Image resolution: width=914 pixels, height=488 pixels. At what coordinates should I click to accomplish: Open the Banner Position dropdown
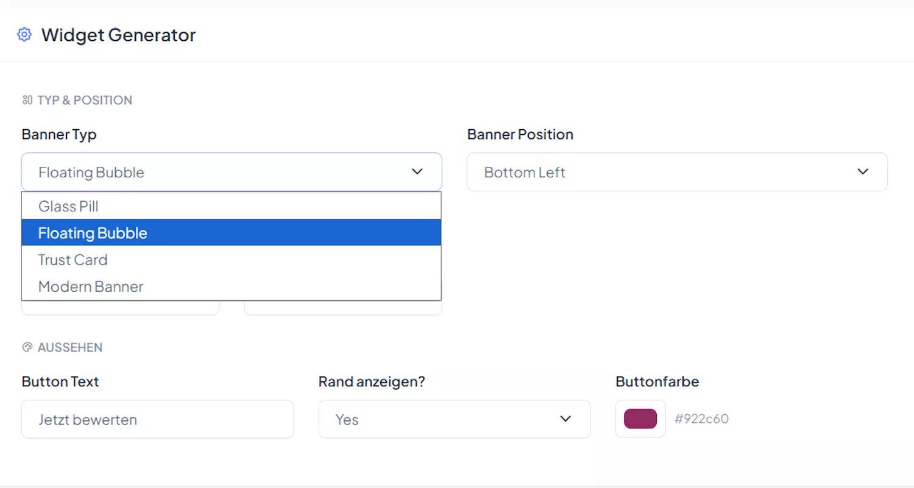pos(677,172)
